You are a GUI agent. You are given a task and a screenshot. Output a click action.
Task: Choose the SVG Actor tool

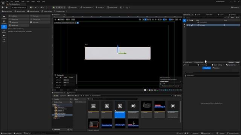40,22
